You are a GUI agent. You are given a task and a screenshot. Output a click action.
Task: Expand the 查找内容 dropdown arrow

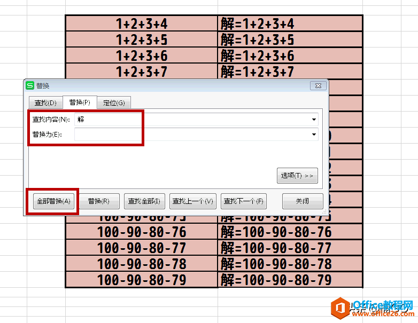point(314,119)
